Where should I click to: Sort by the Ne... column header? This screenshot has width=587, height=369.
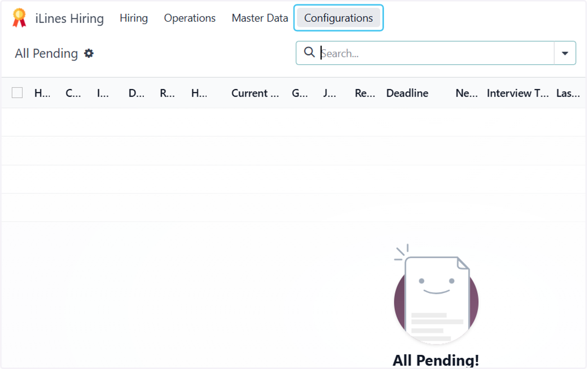[467, 93]
